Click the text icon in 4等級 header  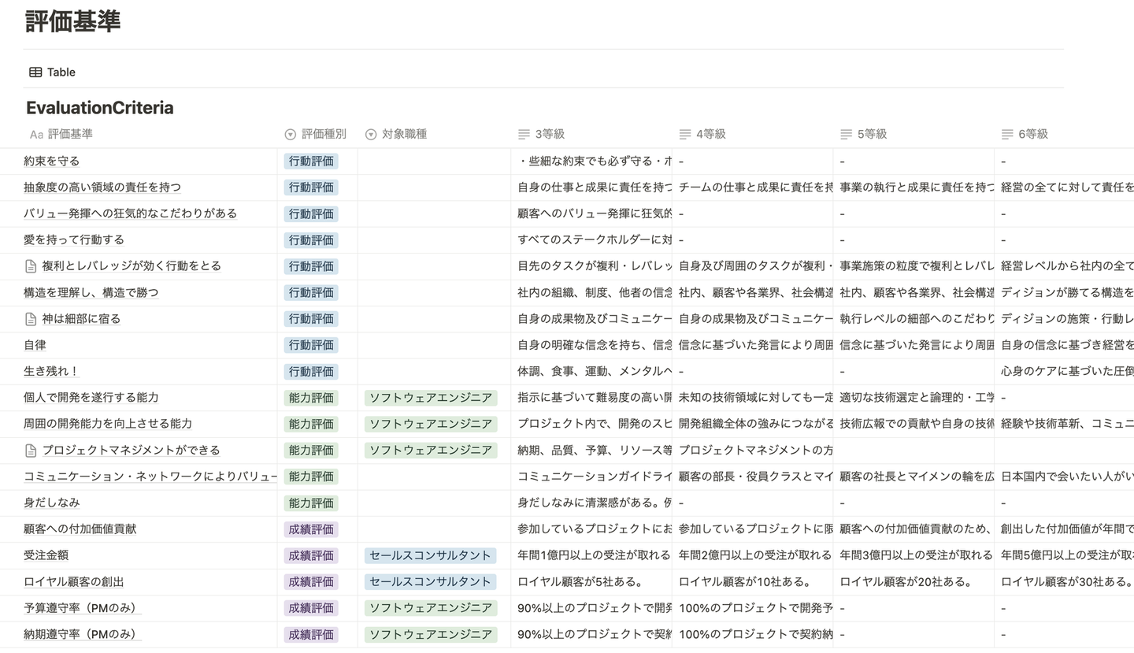[x=684, y=135]
